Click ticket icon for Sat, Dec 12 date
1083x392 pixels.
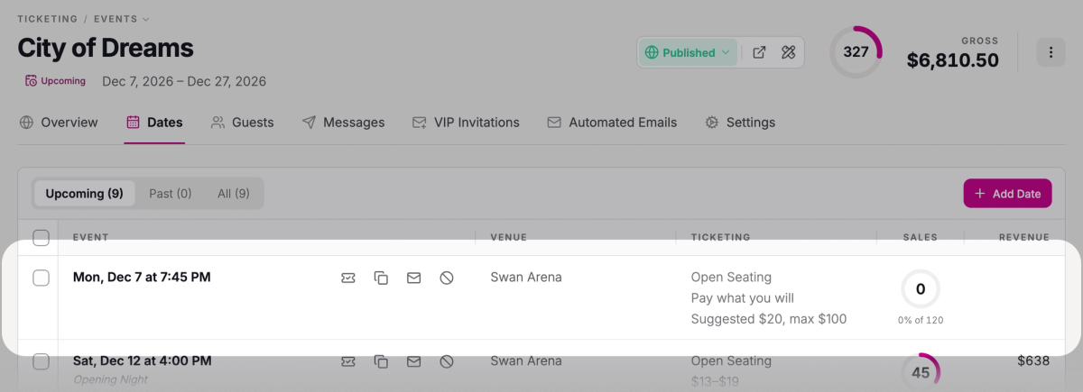348,361
